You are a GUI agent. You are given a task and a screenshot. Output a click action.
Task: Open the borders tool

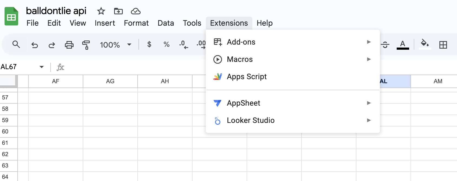[x=443, y=45]
